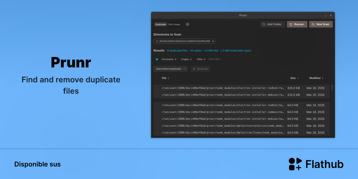Select the @electron/fuses/node_modules… file path
Screen dimensions: 358x179
pos(223,133)
